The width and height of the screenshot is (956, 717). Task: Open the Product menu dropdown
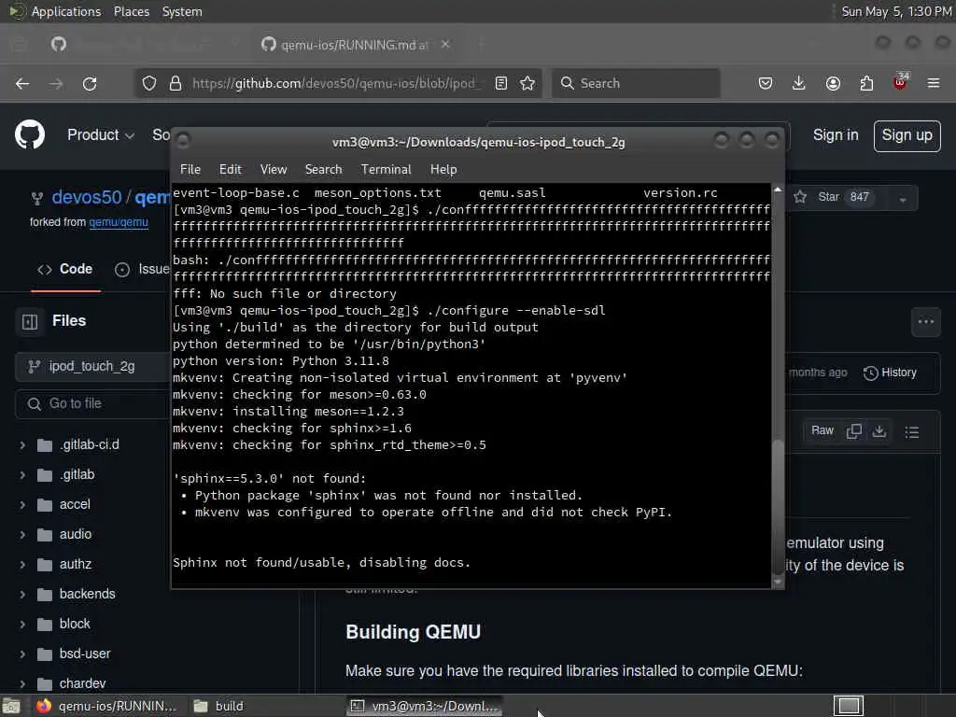(x=101, y=134)
